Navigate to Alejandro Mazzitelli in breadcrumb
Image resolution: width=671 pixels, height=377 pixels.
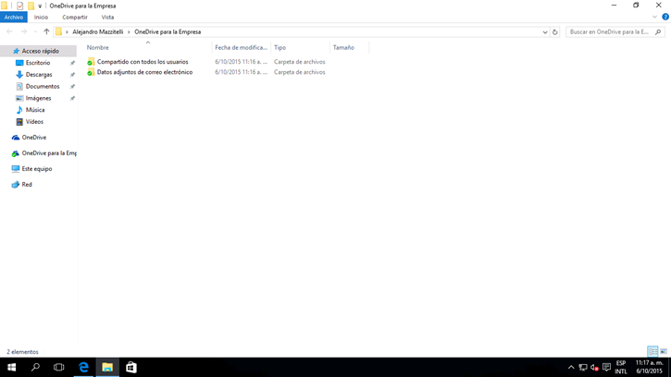[x=98, y=31]
